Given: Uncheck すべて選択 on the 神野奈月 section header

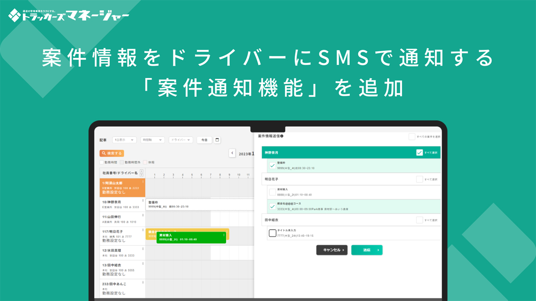Looking at the screenshot, I should click(x=419, y=153).
